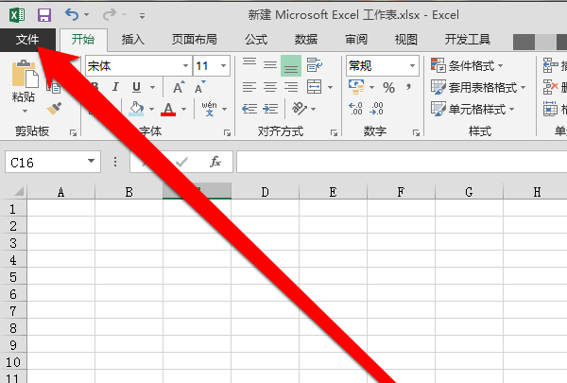Expand the fill color dropdown arrow
This screenshot has height=383, width=567.
click(x=151, y=109)
